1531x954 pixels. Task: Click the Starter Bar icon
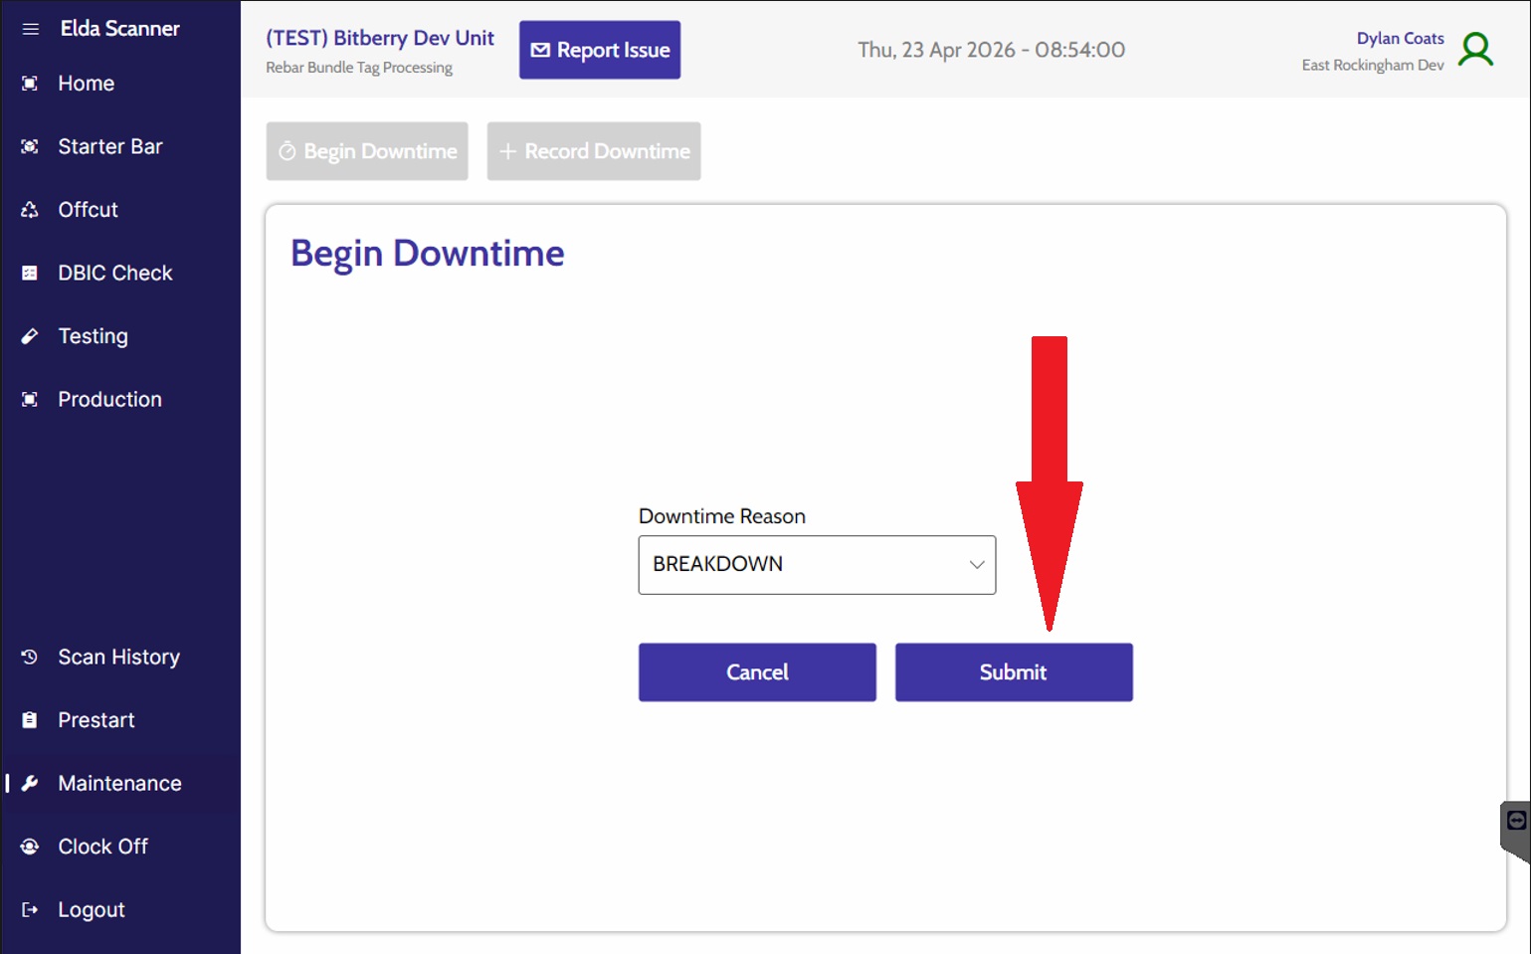pos(30,146)
